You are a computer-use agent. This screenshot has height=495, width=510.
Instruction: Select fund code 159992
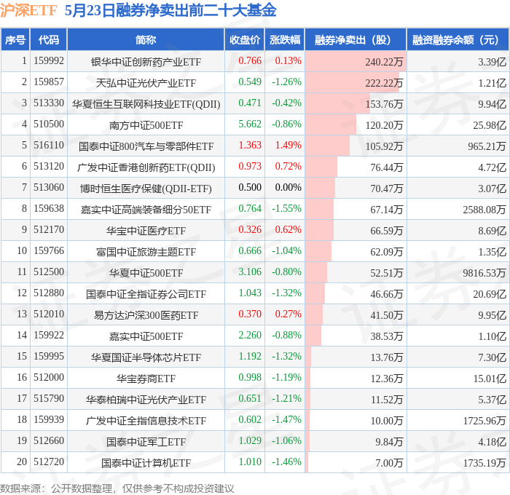click(x=49, y=60)
